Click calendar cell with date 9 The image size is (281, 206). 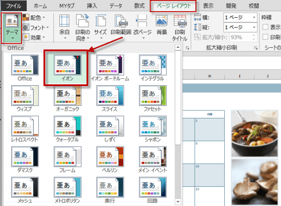pos(209,152)
